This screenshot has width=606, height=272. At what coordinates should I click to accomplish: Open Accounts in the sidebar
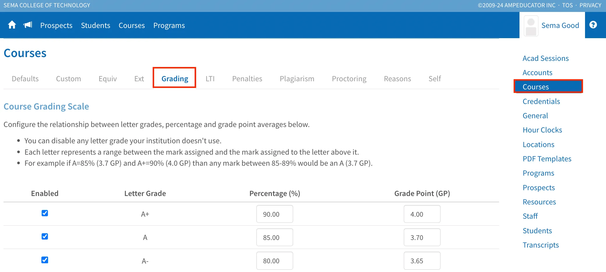(537, 73)
